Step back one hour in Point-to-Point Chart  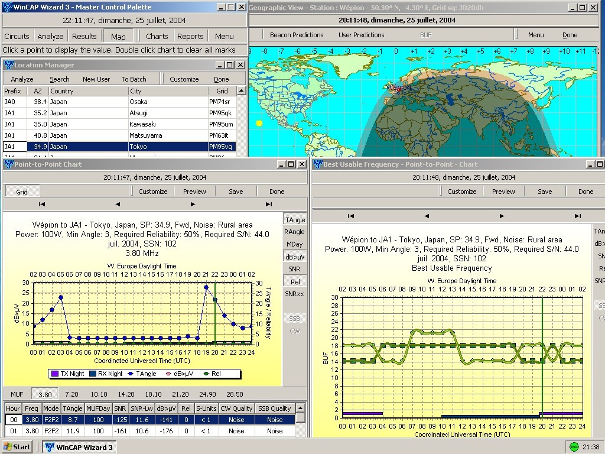[118, 204]
